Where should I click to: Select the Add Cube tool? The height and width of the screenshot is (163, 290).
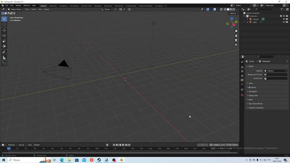pos(4,63)
